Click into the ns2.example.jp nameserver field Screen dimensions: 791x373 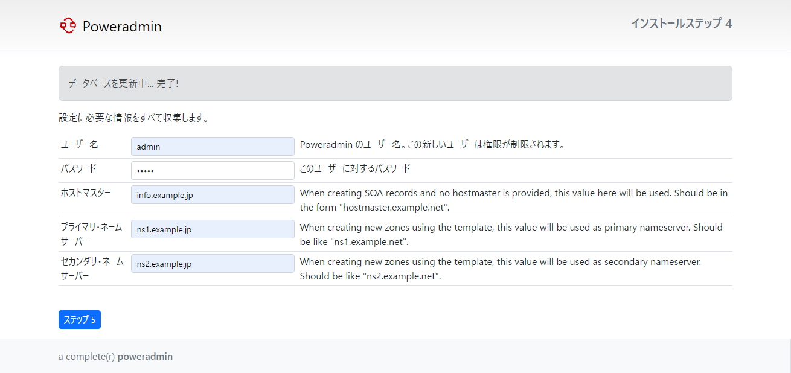point(213,264)
